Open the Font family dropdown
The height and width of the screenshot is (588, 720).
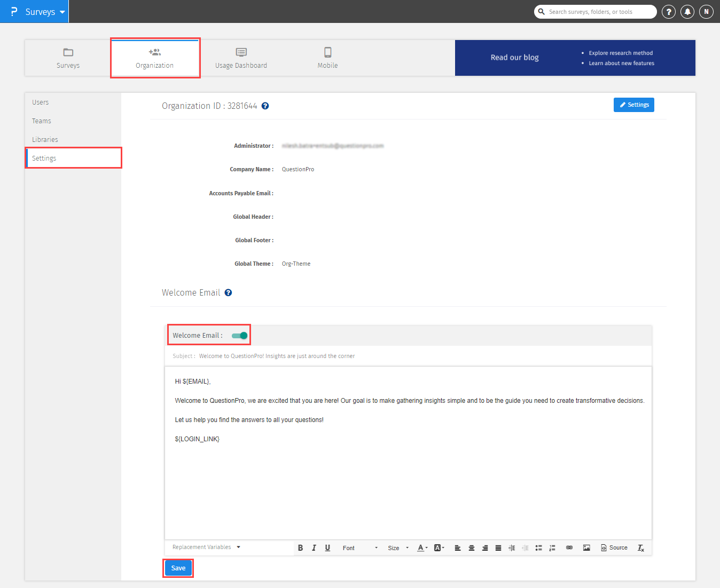pos(359,547)
